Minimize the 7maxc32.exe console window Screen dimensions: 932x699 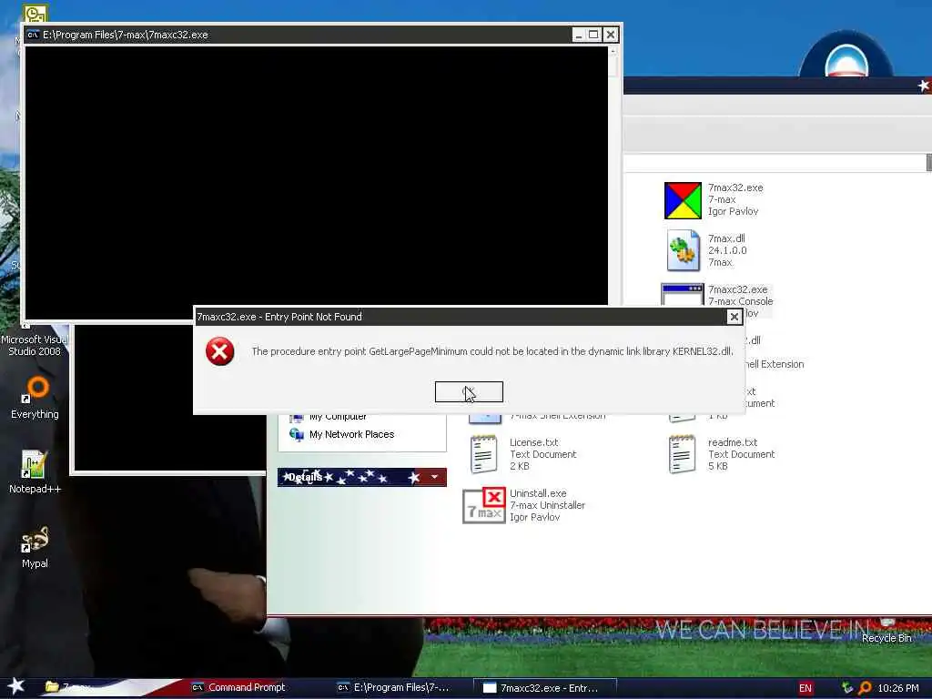pyautogui.click(x=578, y=35)
